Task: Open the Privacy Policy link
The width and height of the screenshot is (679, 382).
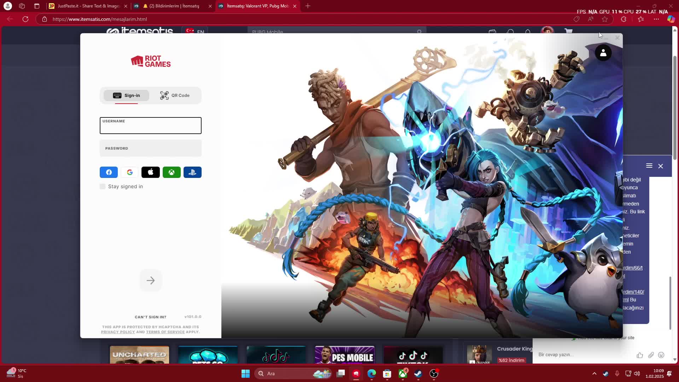Action: pos(118,332)
